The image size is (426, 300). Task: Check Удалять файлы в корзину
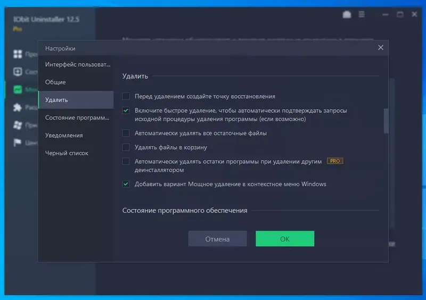[x=126, y=147]
